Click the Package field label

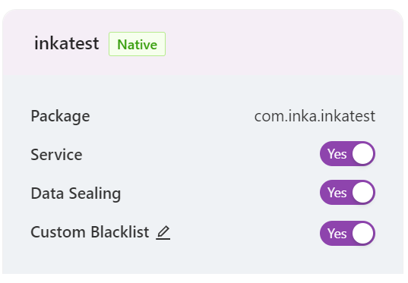(60, 116)
